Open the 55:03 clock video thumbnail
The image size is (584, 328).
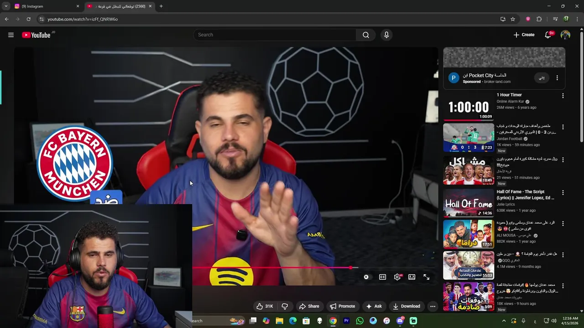[469, 265]
